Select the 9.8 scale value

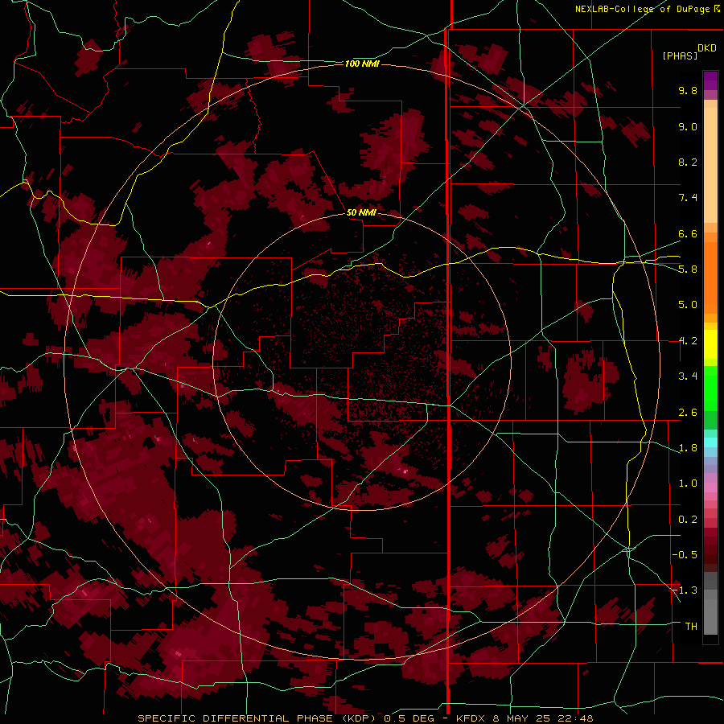pyautogui.click(x=688, y=90)
